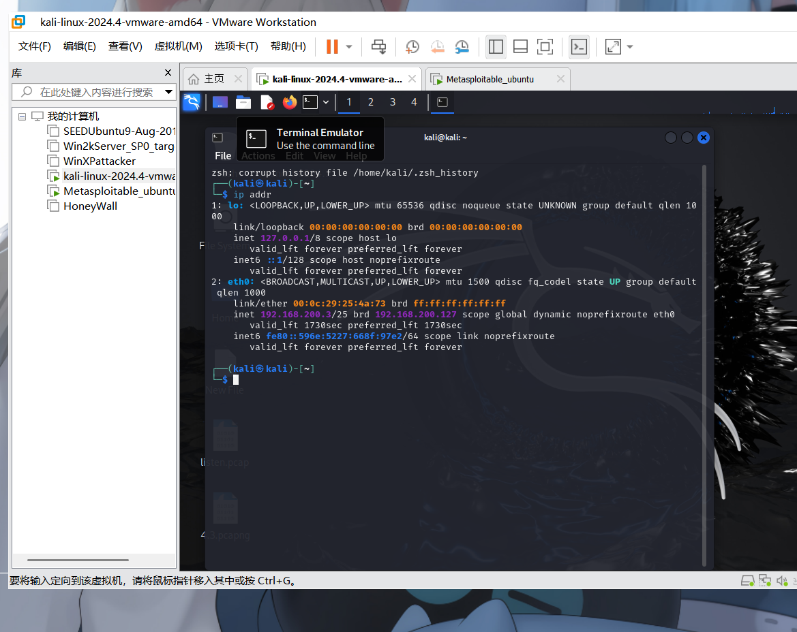The image size is (797, 632).
Task: Switch to workspace 1
Action: pos(348,102)
